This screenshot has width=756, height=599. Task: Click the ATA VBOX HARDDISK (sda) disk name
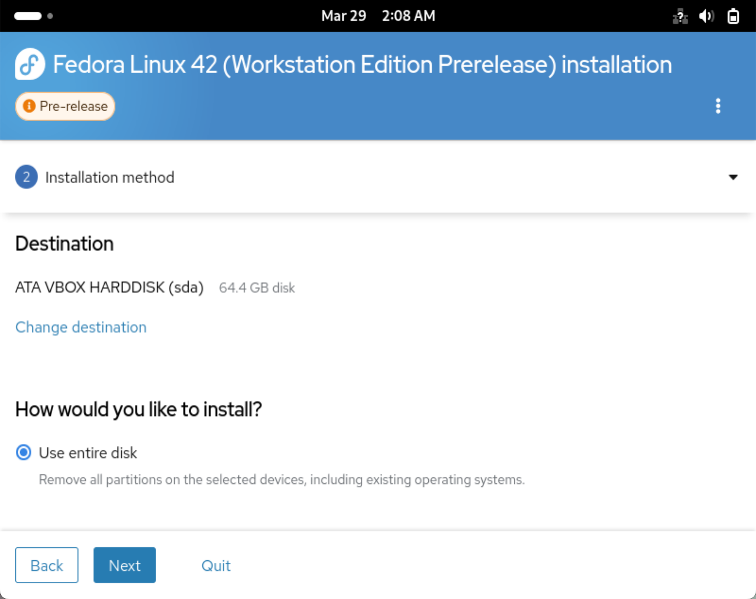click(109, 287)
